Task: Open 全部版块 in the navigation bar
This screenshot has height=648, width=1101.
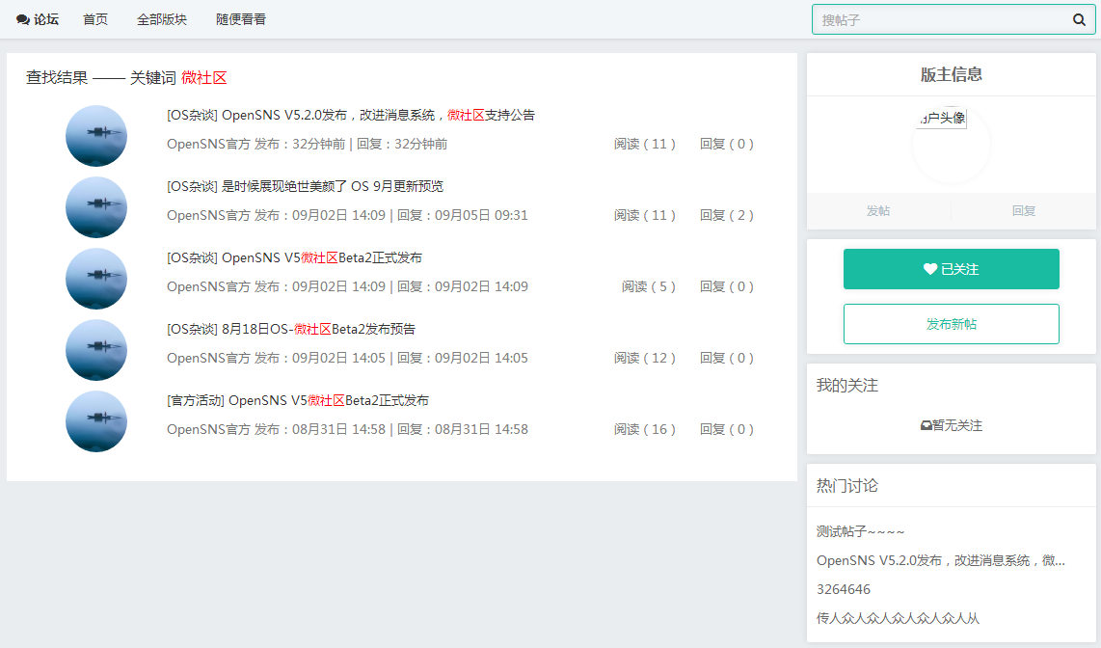Action: [162, 19]
